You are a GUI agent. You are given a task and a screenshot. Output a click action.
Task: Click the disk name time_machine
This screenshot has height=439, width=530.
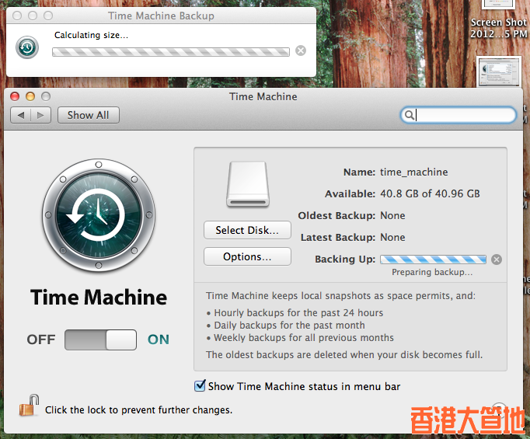click(x=413, y=172)
